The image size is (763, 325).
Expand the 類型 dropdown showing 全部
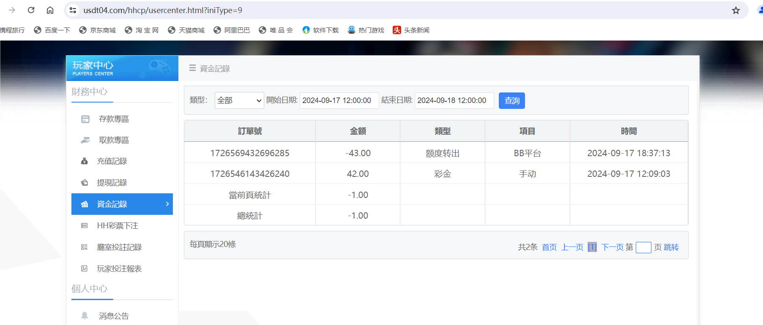point(239,100)
